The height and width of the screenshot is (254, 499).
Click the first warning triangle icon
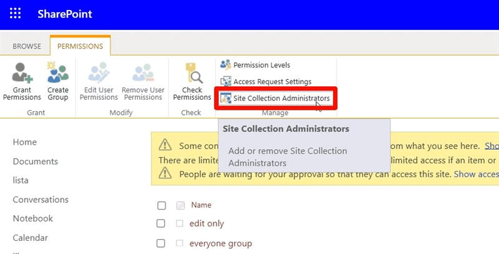tap(165, 145)
